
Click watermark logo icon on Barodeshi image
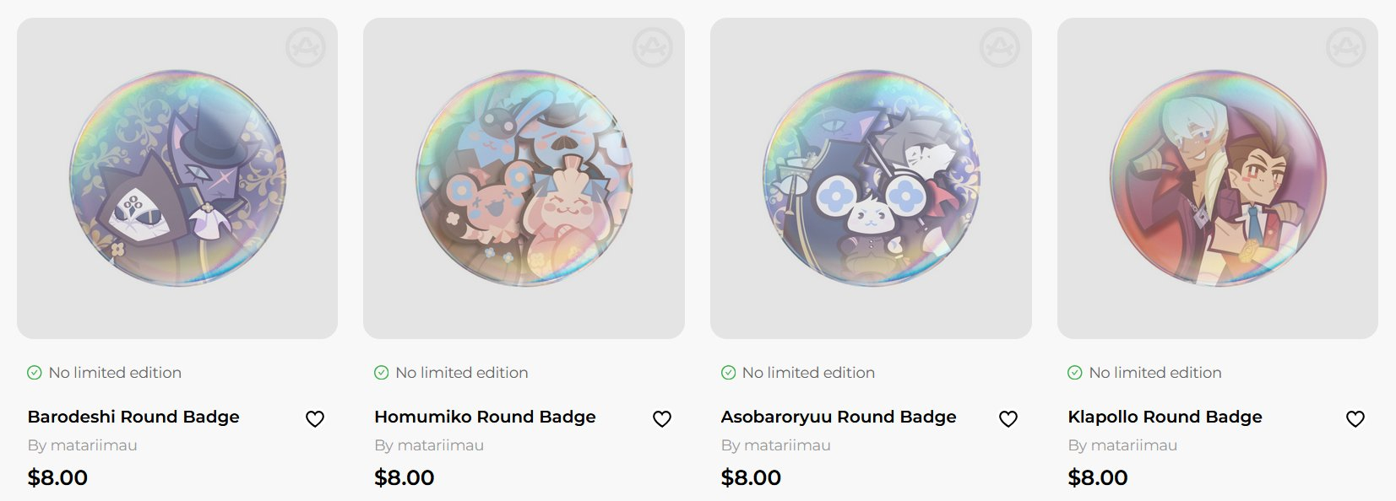coord(306,47)
